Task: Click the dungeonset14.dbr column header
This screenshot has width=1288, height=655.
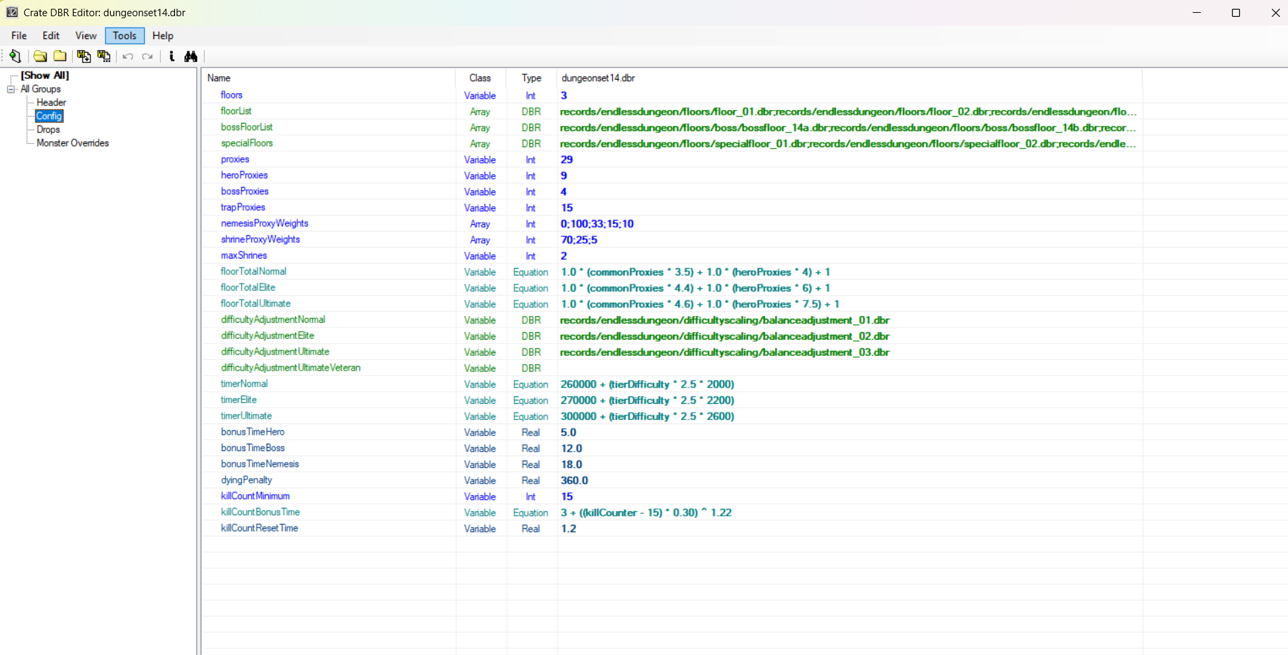Action: pyautogui.click(x=598, y=78)
